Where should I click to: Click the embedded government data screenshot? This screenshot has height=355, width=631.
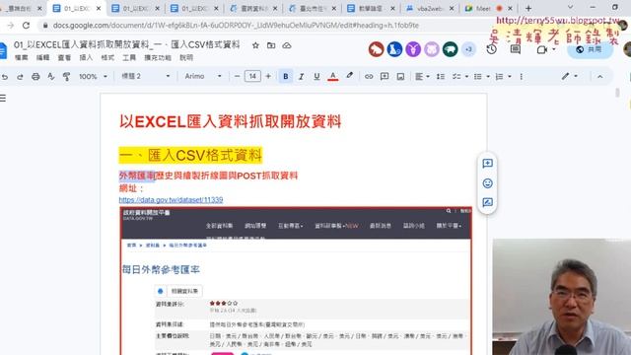point(296,281)
